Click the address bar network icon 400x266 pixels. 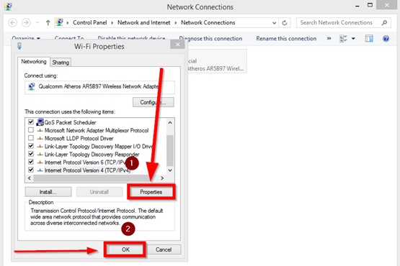click(59, 22)
